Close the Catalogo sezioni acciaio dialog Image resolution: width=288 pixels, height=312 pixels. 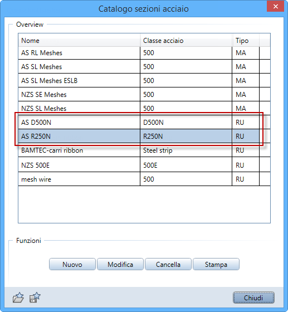click(275, 7)
